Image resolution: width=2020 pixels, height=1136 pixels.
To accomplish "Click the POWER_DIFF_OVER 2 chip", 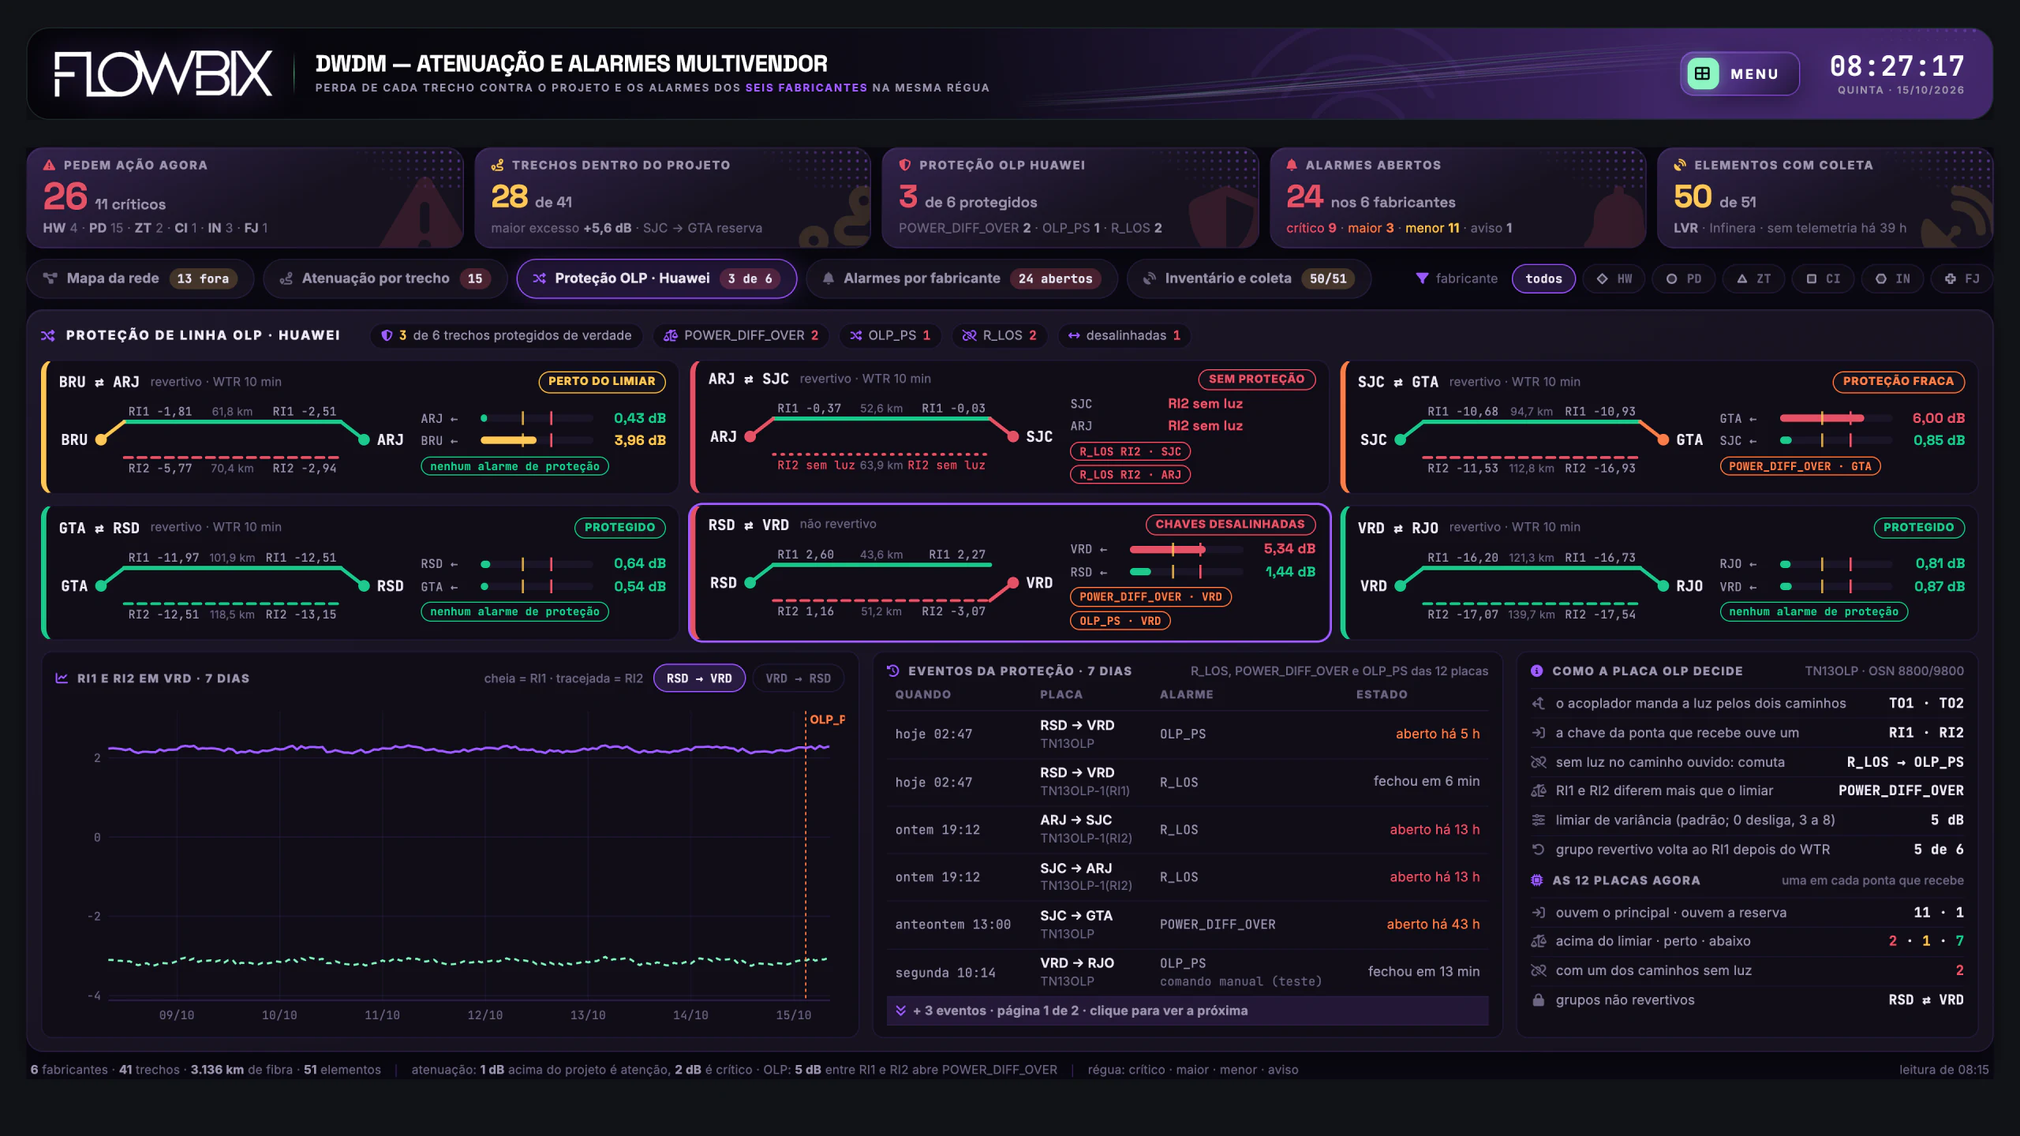I will coord(741,335).
